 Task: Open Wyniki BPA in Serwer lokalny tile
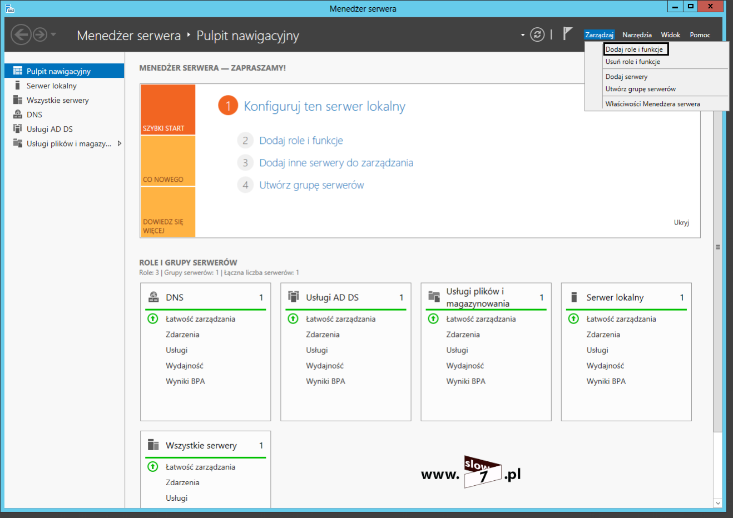coord(606,381)
